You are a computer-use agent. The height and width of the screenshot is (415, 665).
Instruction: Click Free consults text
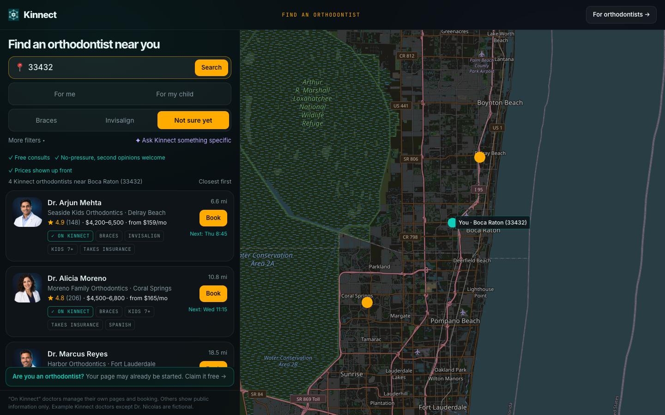click(29, 158)
